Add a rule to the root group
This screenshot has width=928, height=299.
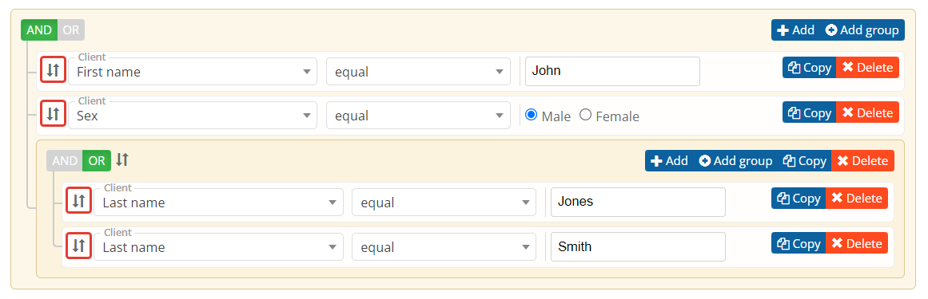tap(795, 30)
